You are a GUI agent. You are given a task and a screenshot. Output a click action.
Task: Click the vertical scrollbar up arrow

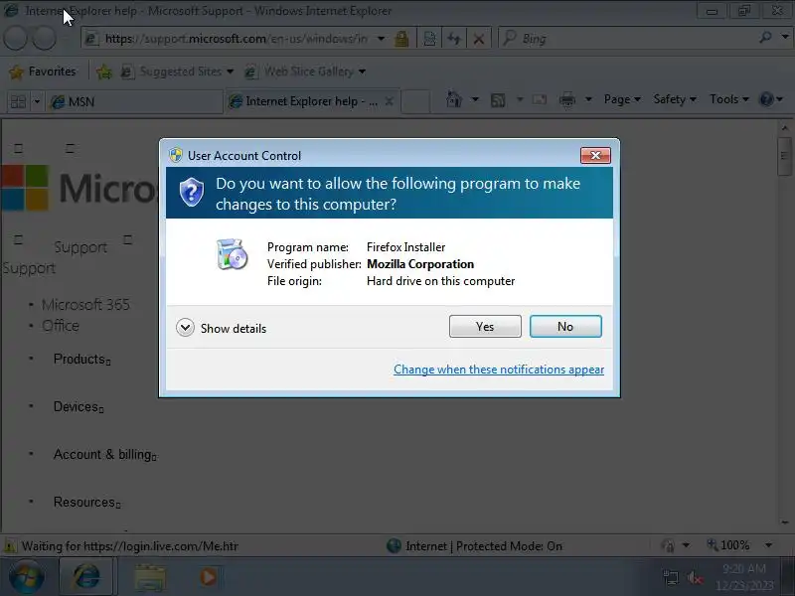click(785, 128)
